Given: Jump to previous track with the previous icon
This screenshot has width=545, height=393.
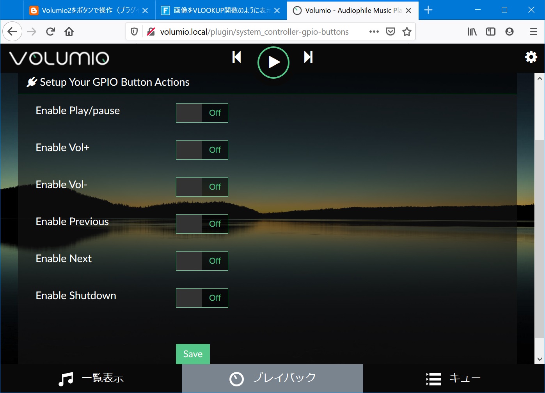Looking at the screenshot, I should tap(236, 57).
